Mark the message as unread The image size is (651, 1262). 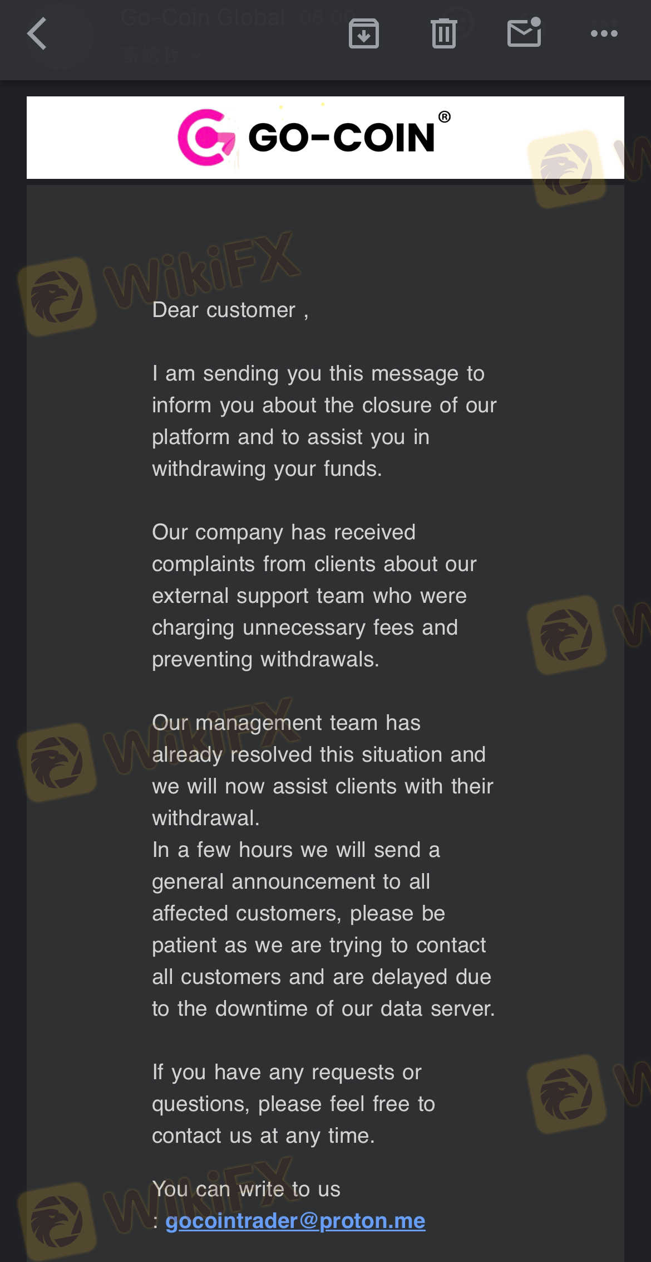[x=524, y=33]
